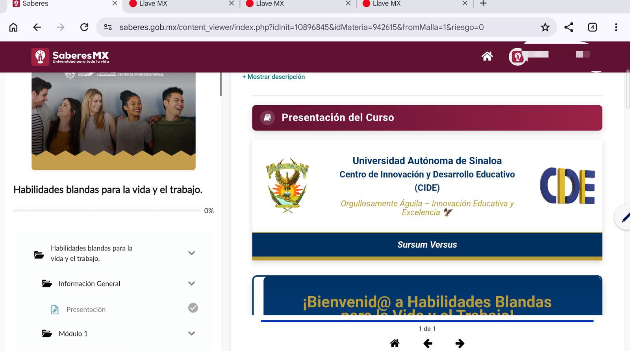
Task: Switch to the last Llave MX tab
Action: pos(415,4)
